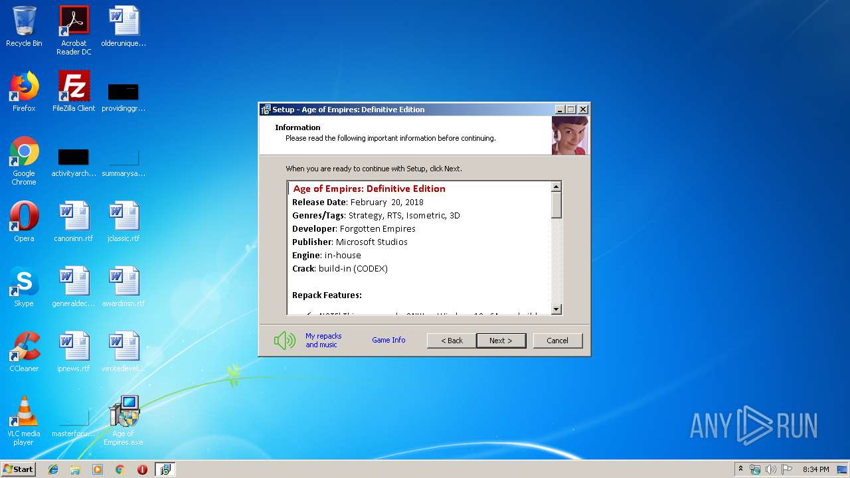Click the scroll up arrow in info box
This screenshot has height=478, width=850.
click(x=556, y=187)
